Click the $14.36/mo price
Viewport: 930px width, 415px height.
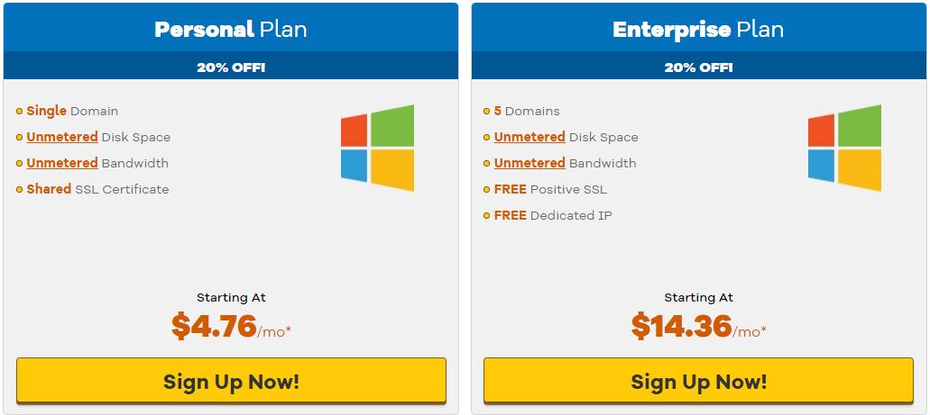(699, 326)
